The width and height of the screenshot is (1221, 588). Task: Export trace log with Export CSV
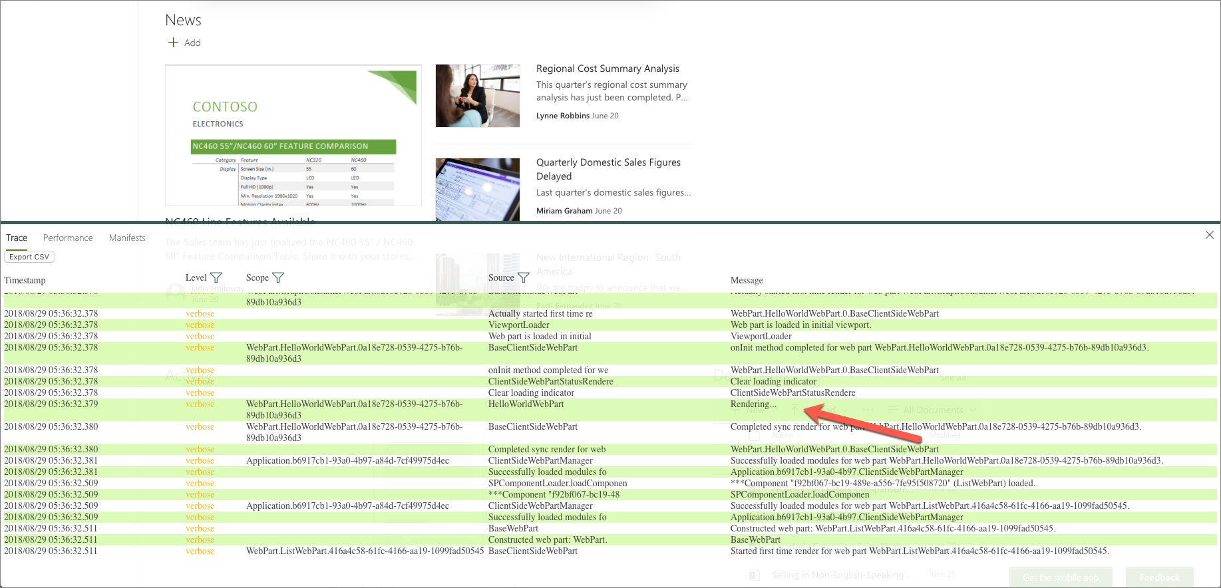tap(29, 257)
